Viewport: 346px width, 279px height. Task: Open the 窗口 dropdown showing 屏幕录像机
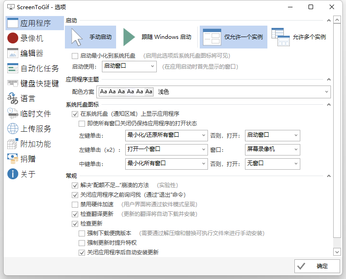pyautogui.click(x=272, y=150)
